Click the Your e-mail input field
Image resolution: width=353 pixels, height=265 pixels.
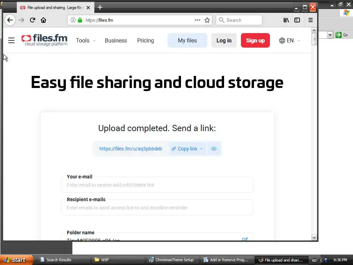[157, 185]
